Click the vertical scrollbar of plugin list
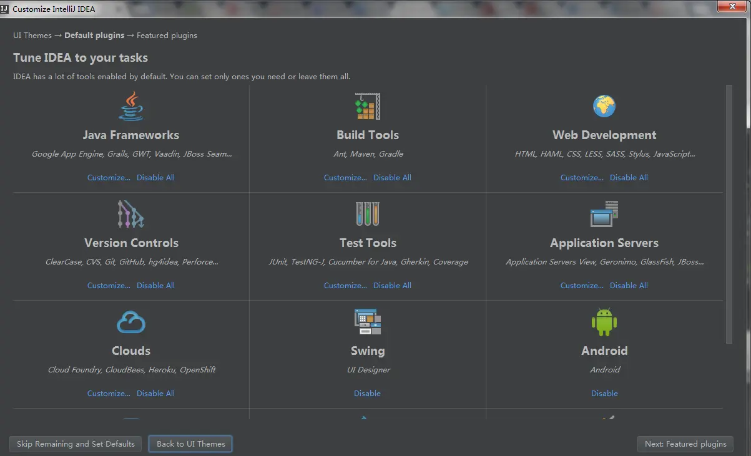This screenshot has height=456, width=751. 729,214
